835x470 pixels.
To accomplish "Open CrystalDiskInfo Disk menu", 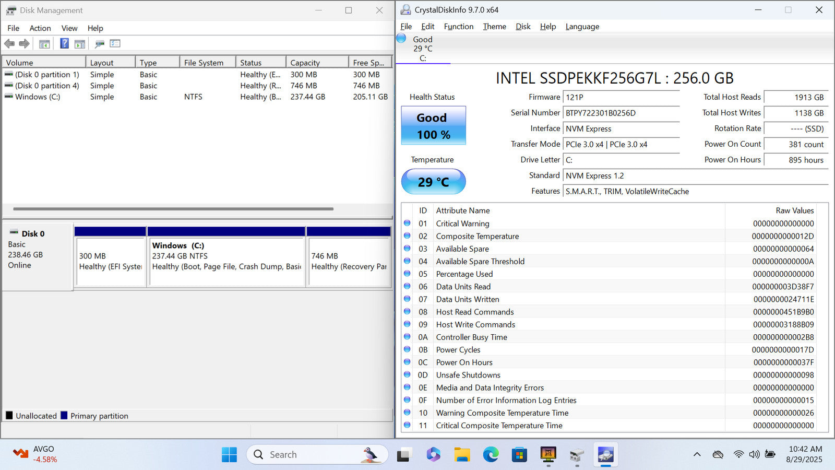I will [523, 27].
